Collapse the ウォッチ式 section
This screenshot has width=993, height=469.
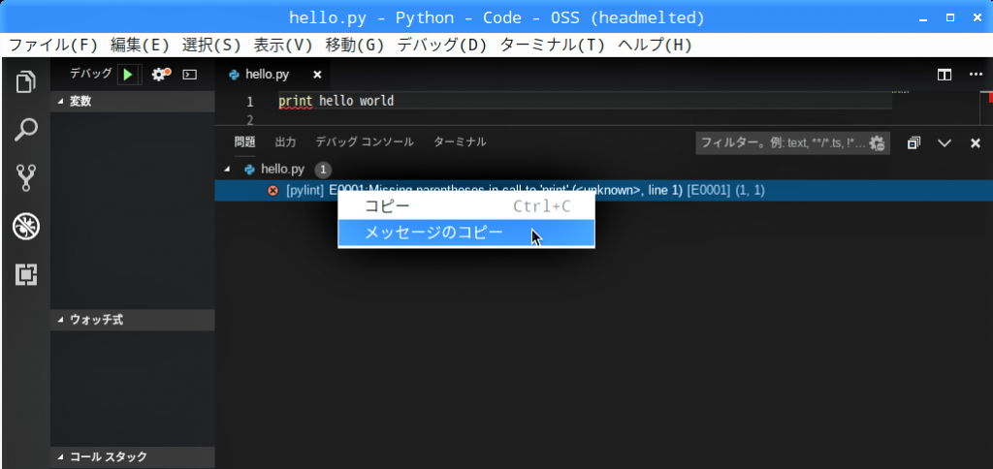tap(61, 320)
